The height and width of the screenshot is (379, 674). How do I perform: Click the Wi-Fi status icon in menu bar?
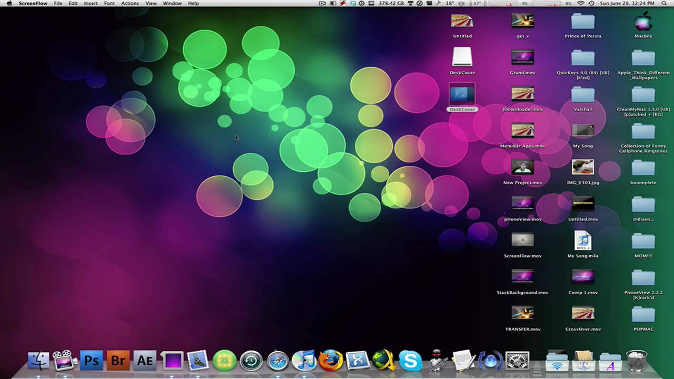click(x=581, y=4)
